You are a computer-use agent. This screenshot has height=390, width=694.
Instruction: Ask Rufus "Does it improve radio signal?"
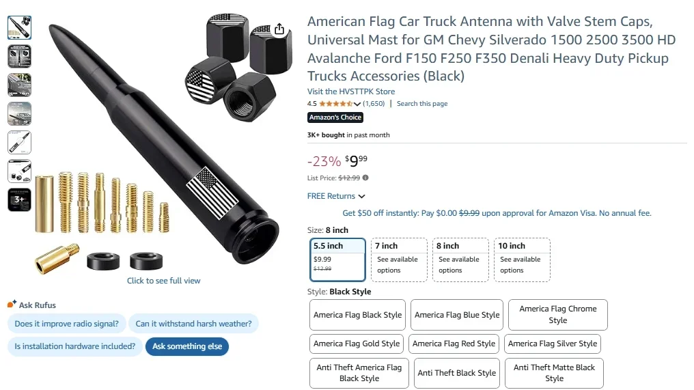tap(66, 324)
